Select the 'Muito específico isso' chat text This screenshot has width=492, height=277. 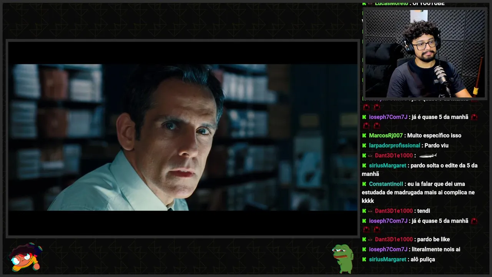434,135
